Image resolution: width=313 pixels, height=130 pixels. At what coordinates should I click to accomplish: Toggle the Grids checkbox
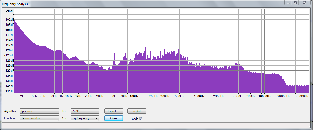click(141, 119)
